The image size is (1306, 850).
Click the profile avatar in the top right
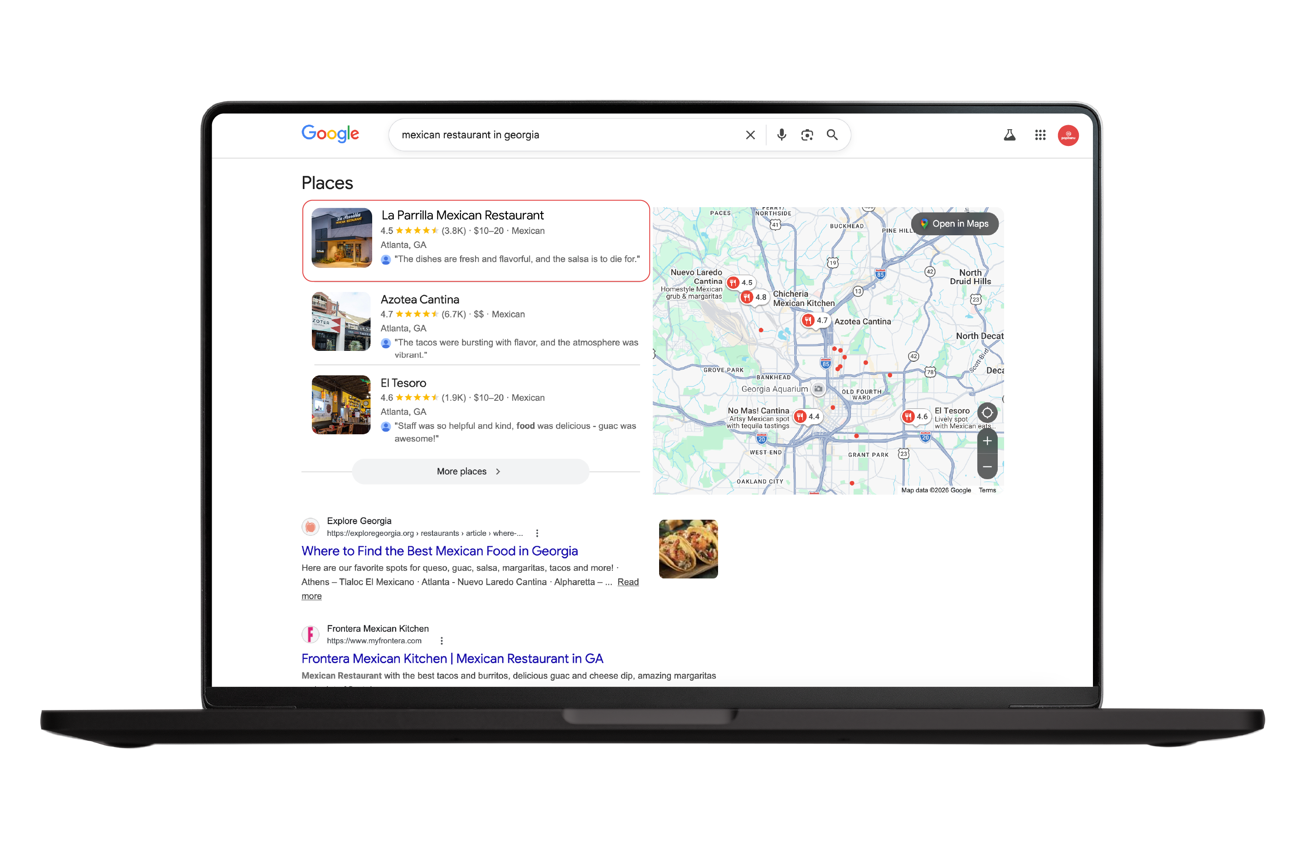[x=1068, y=135]
